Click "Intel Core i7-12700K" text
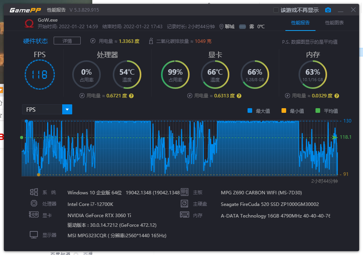 tap(90, 204)
